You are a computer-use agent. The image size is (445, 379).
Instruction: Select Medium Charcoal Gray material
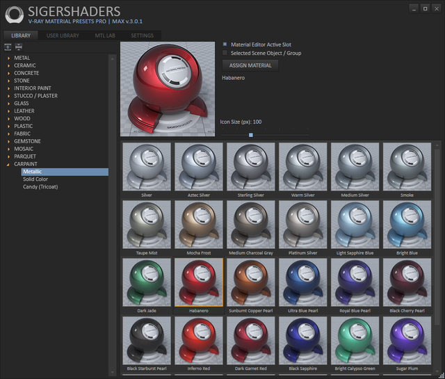coord(251,225)
